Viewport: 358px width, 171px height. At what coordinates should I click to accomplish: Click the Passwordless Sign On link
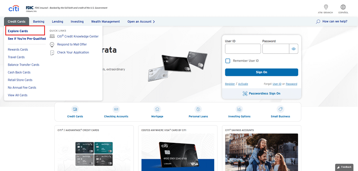click(x=265, y=93)
